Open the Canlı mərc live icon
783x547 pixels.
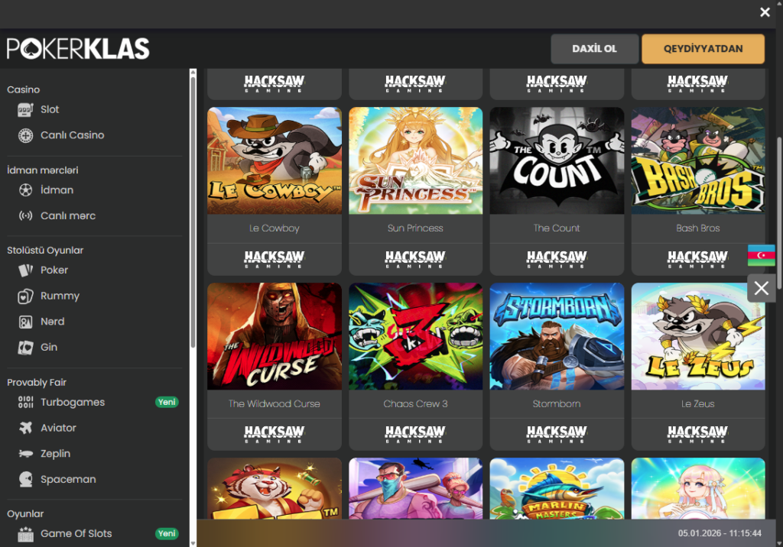[25, 215]
